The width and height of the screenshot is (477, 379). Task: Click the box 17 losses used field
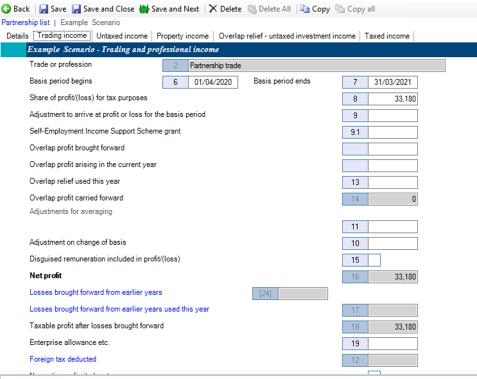pos(393,310)
